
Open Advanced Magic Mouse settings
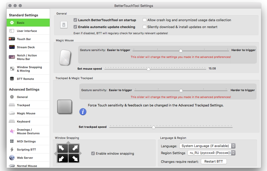28,113
